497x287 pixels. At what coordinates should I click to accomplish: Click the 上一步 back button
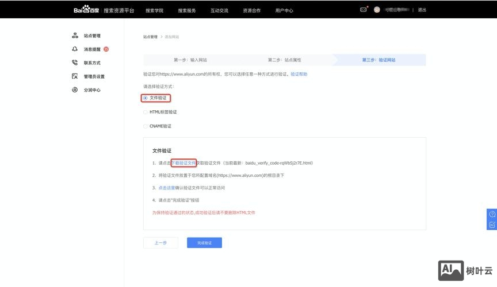point(160,243)
